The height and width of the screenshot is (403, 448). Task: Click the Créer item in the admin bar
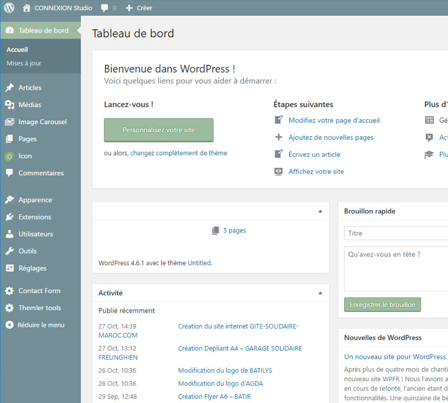click(144, 8)
